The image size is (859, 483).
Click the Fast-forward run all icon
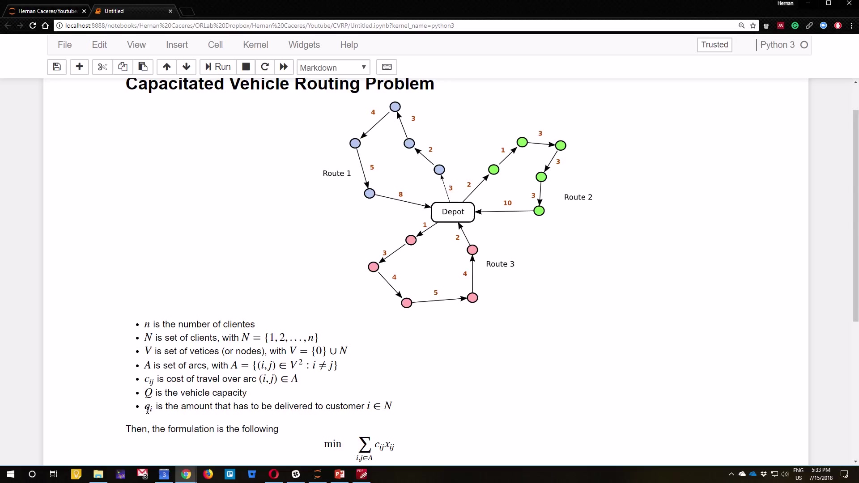point(283,67)
